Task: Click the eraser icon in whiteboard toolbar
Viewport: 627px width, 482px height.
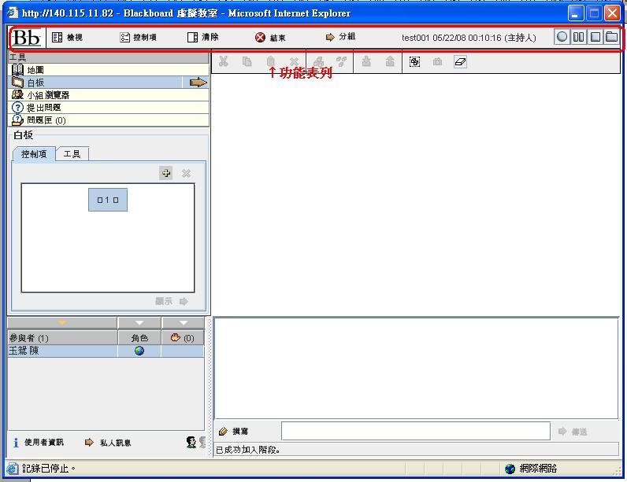Action: (460, 62)
